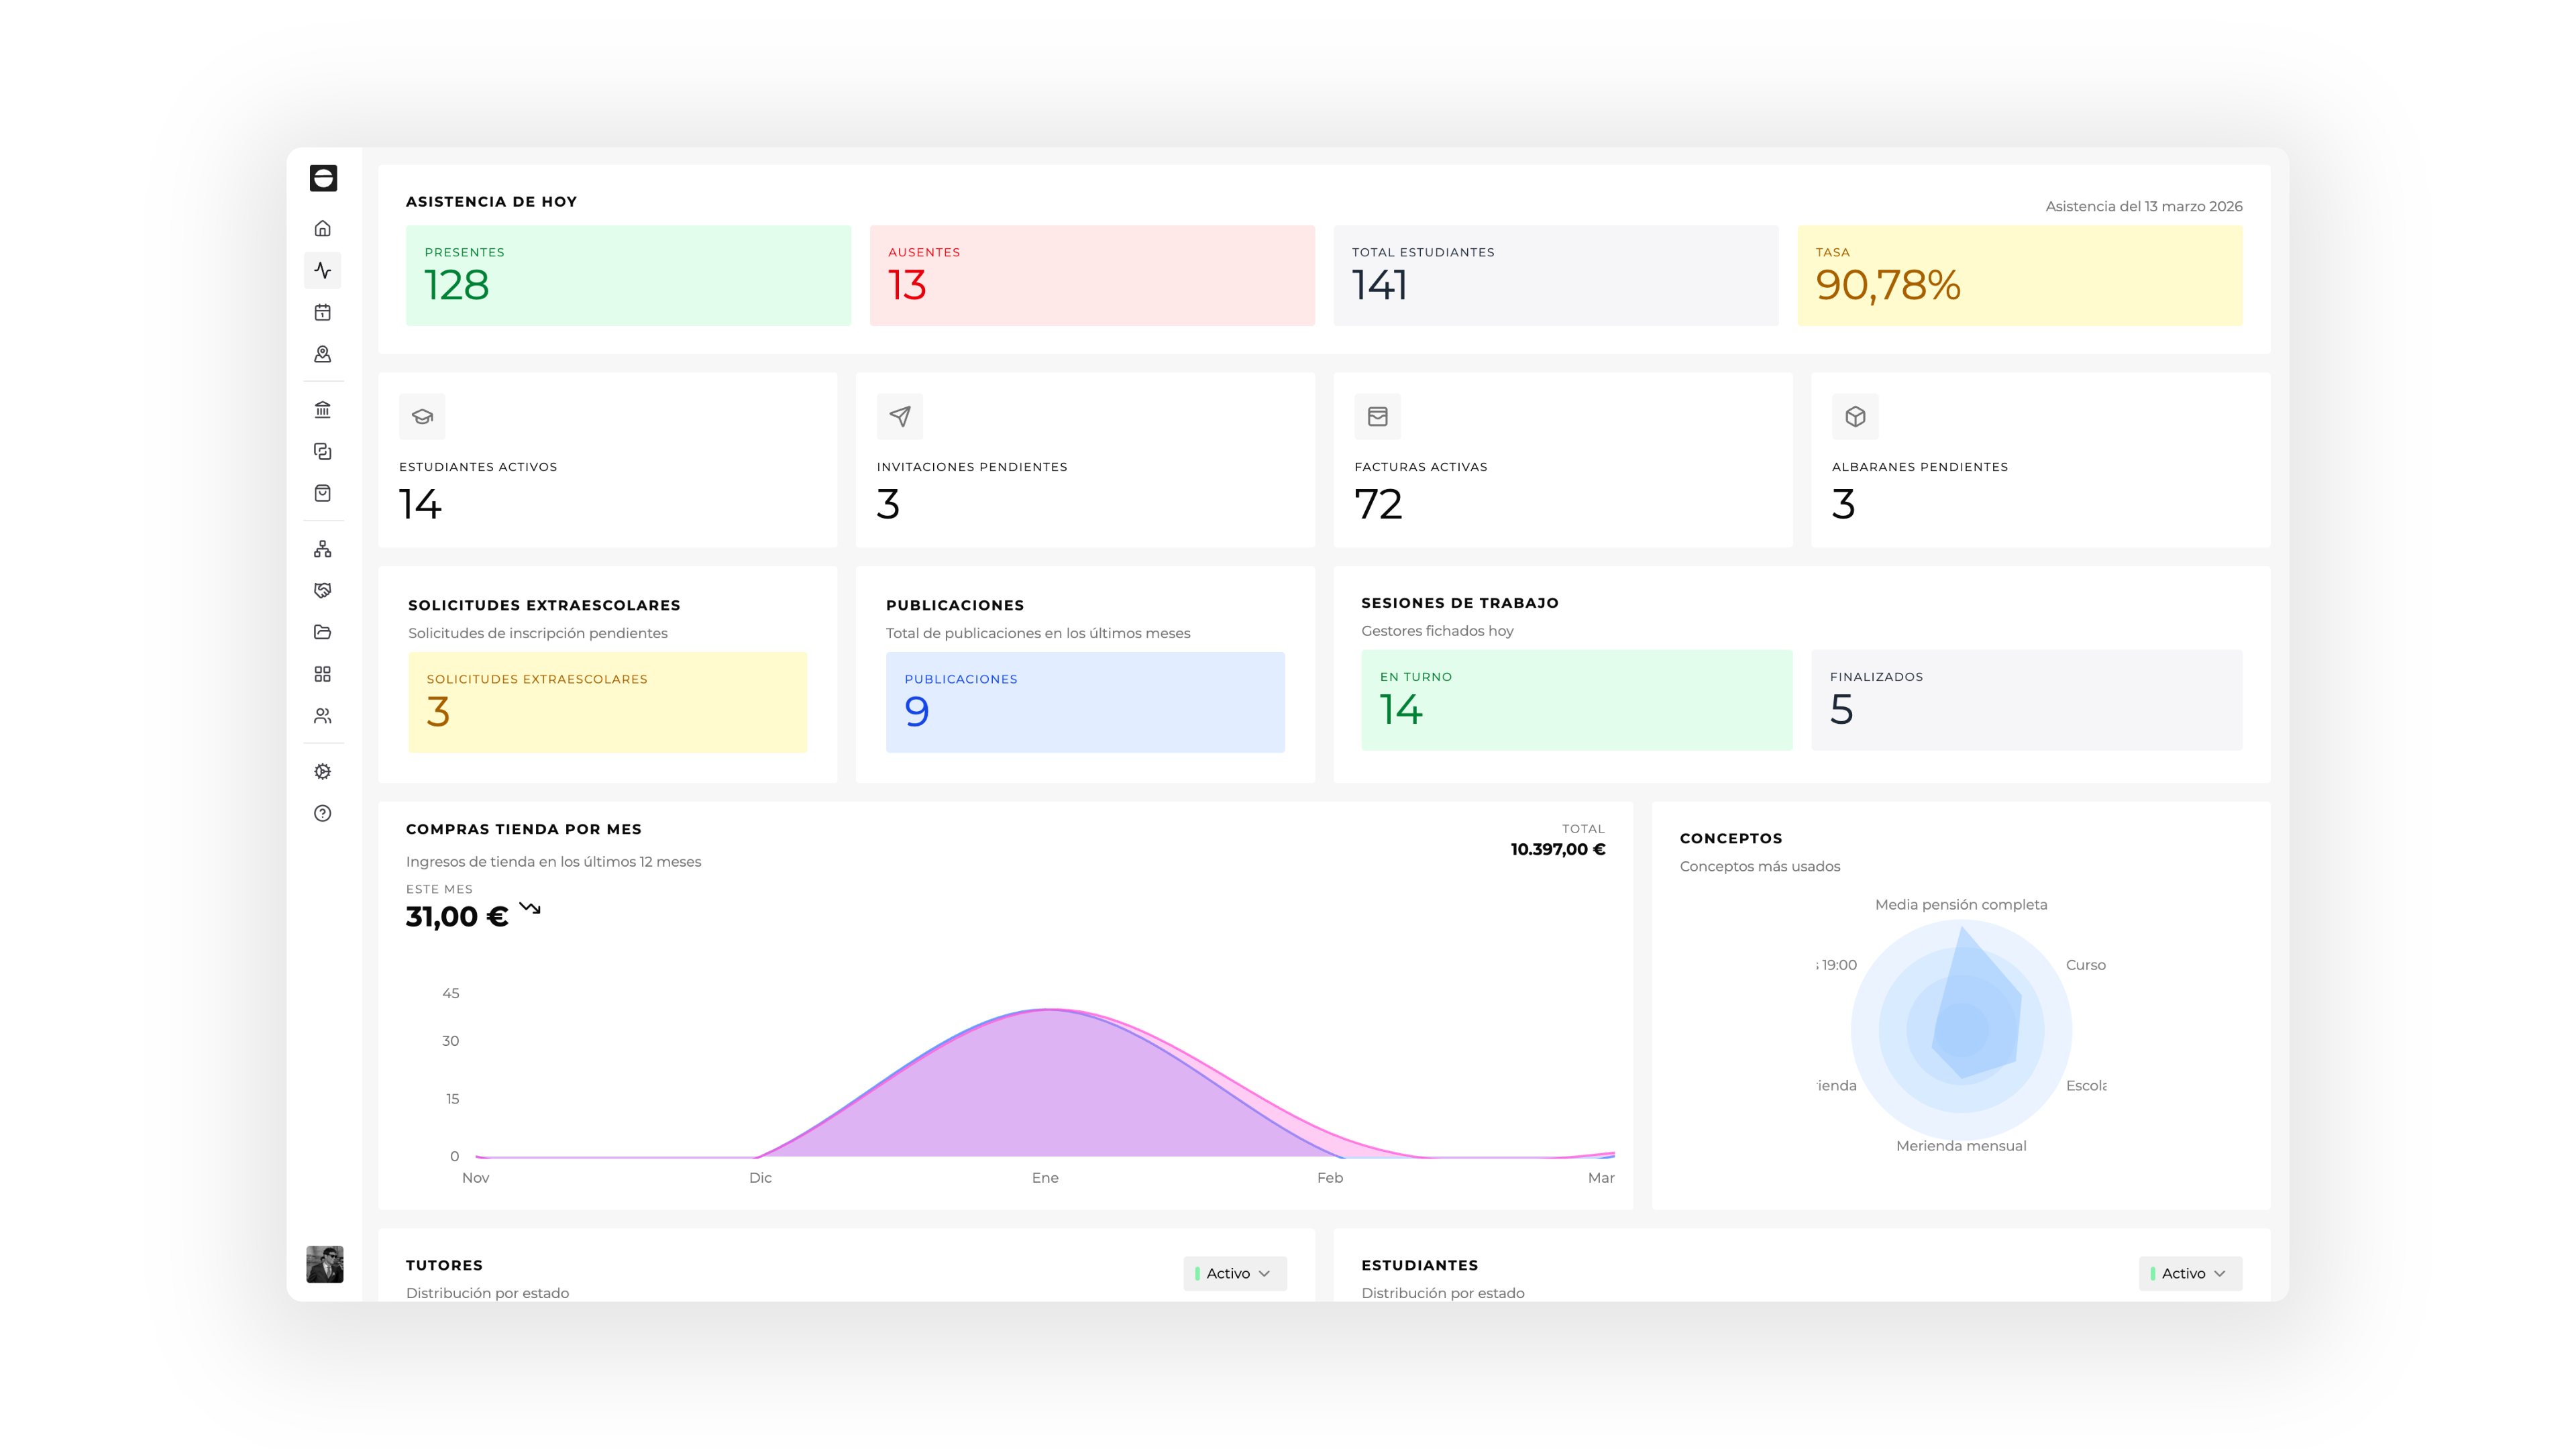The width and height of the screenshot is (2576, 1449).
Task: Click the handshake icon in sidebar
Action: click(322, 591)
